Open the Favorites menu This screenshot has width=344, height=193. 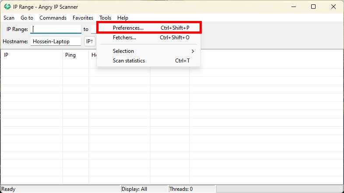(83, 18)
